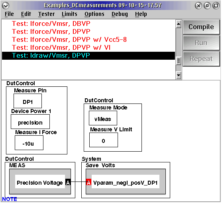Click the Compile button
The height and width of the screenshot is (203, 222).
(x=201, y=27)
